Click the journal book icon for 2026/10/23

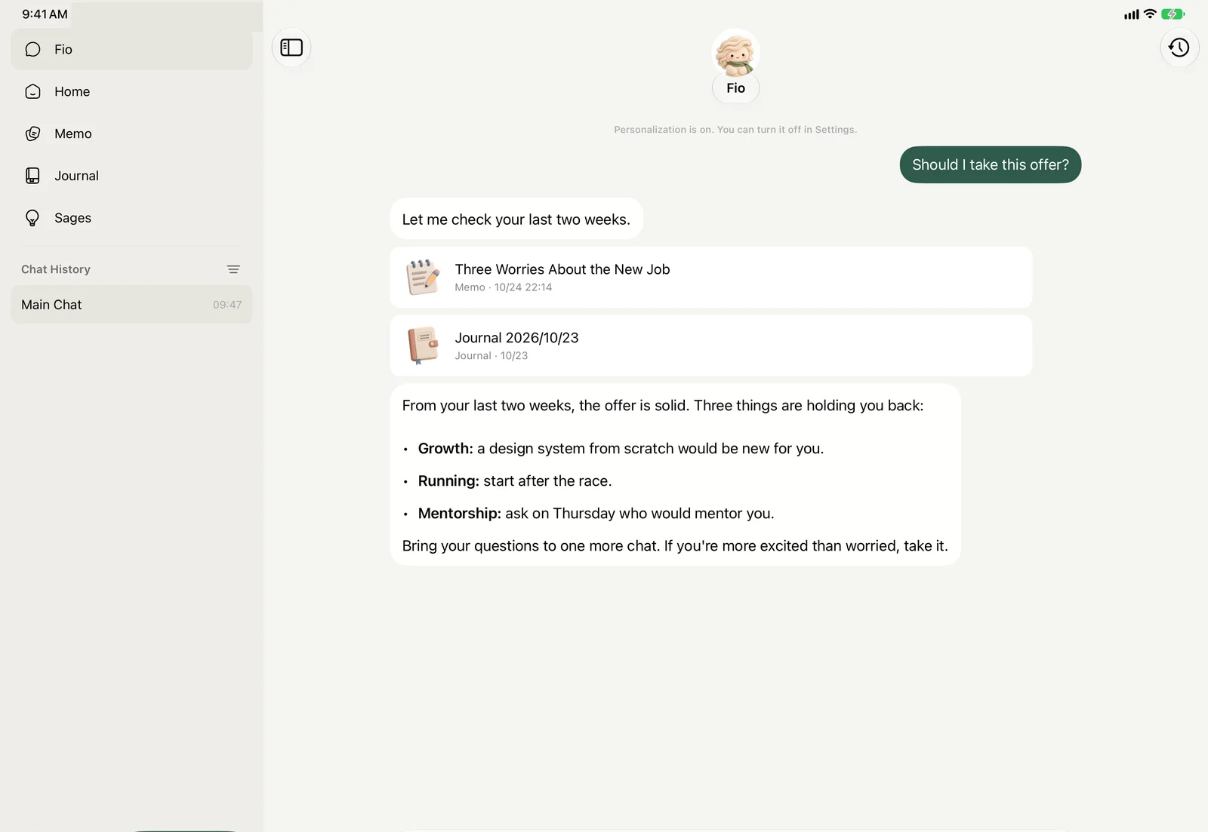tap(423, 345)
